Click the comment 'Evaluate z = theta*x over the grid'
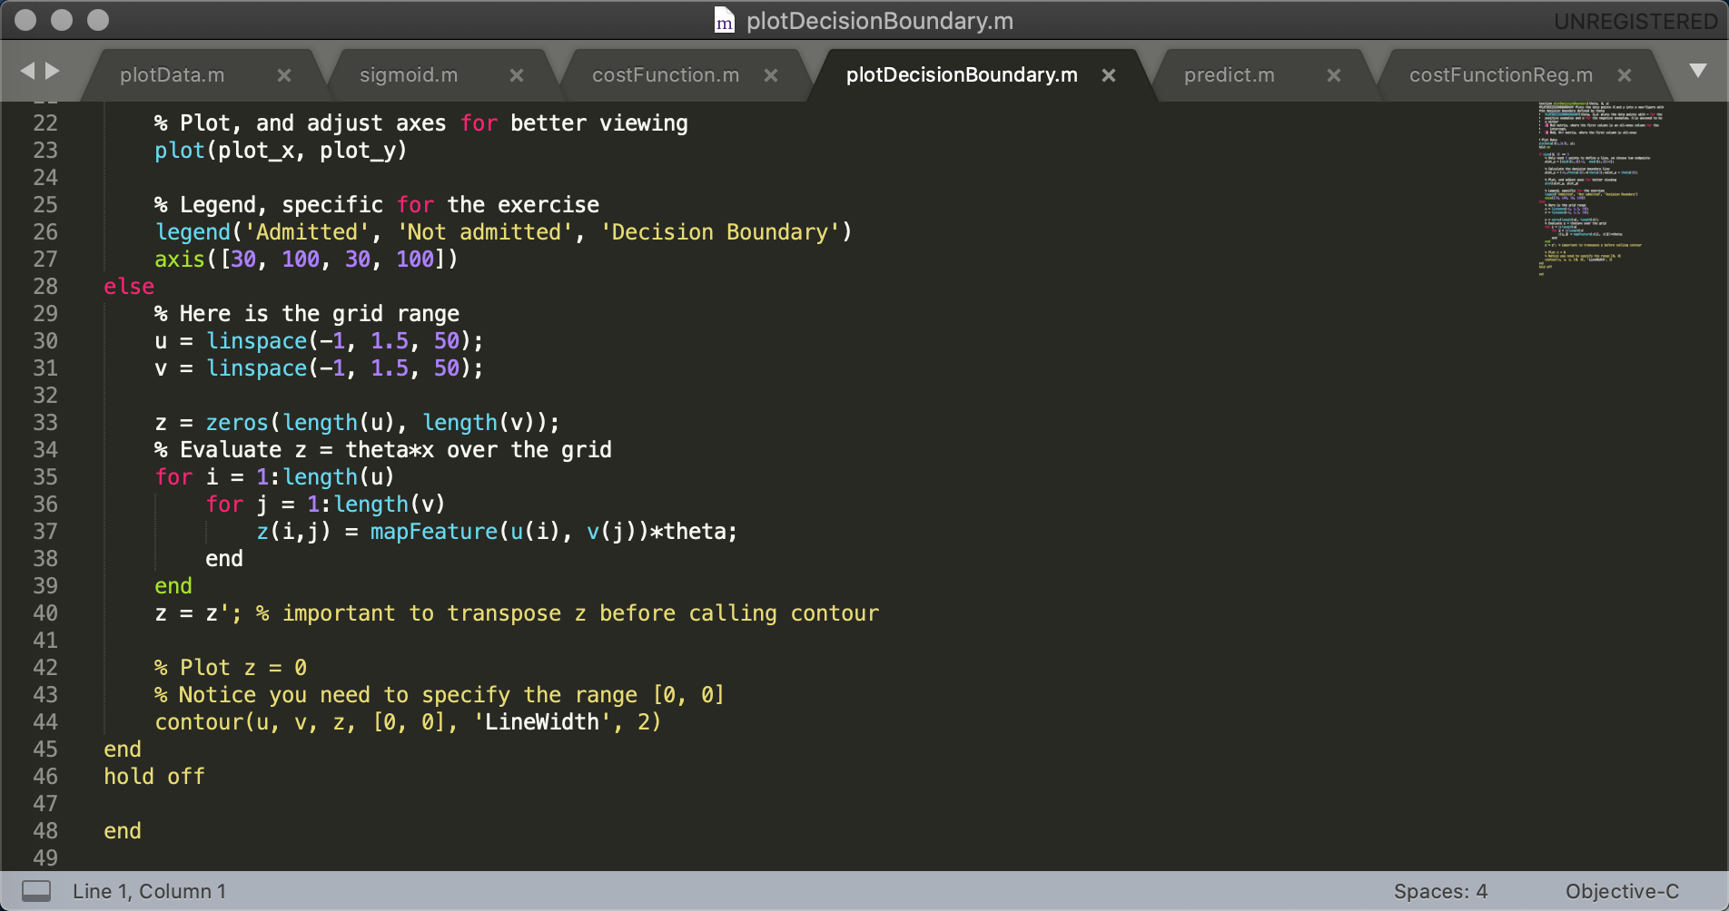The height and width of the screenshot is (911, 1729). [383, 450]
